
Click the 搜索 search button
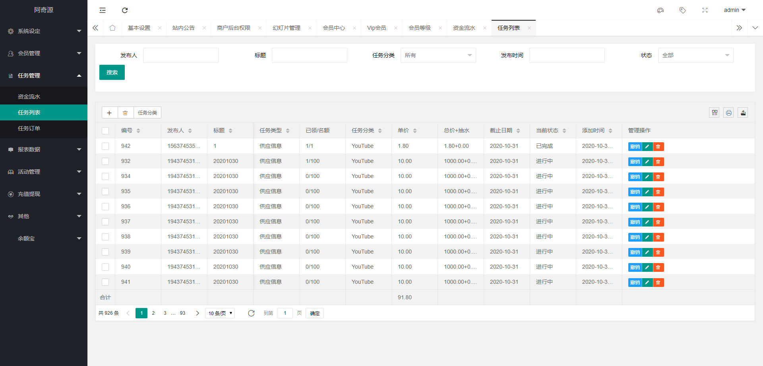[x=112, y=72]
